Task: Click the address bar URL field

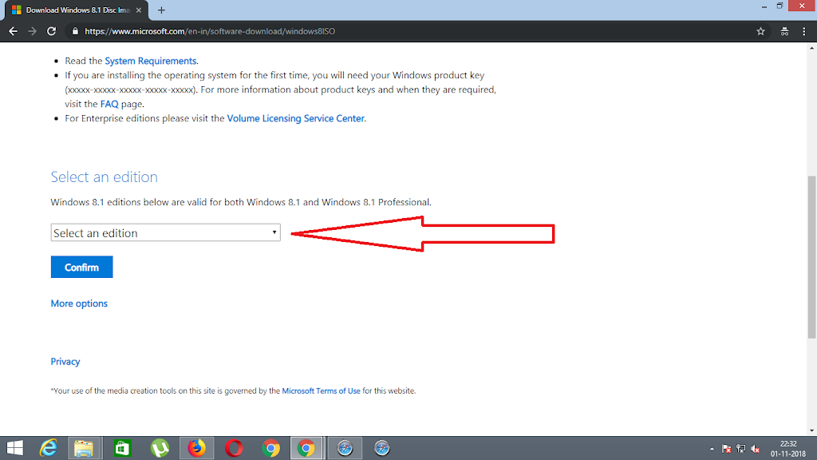Action: pyautogui.click(x=399, y=31)
